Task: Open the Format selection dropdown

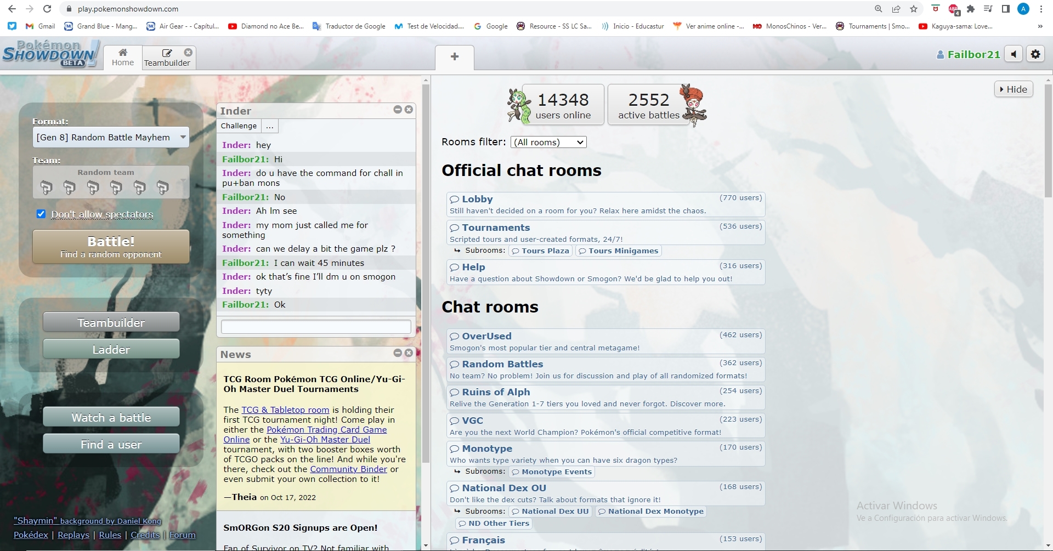Action: tap(111, 137)
